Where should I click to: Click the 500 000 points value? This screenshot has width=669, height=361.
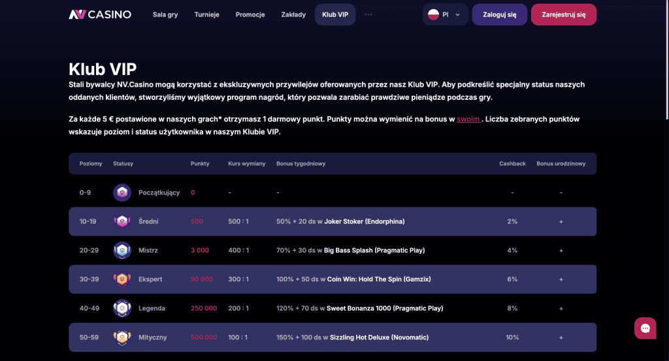[204, 337]
